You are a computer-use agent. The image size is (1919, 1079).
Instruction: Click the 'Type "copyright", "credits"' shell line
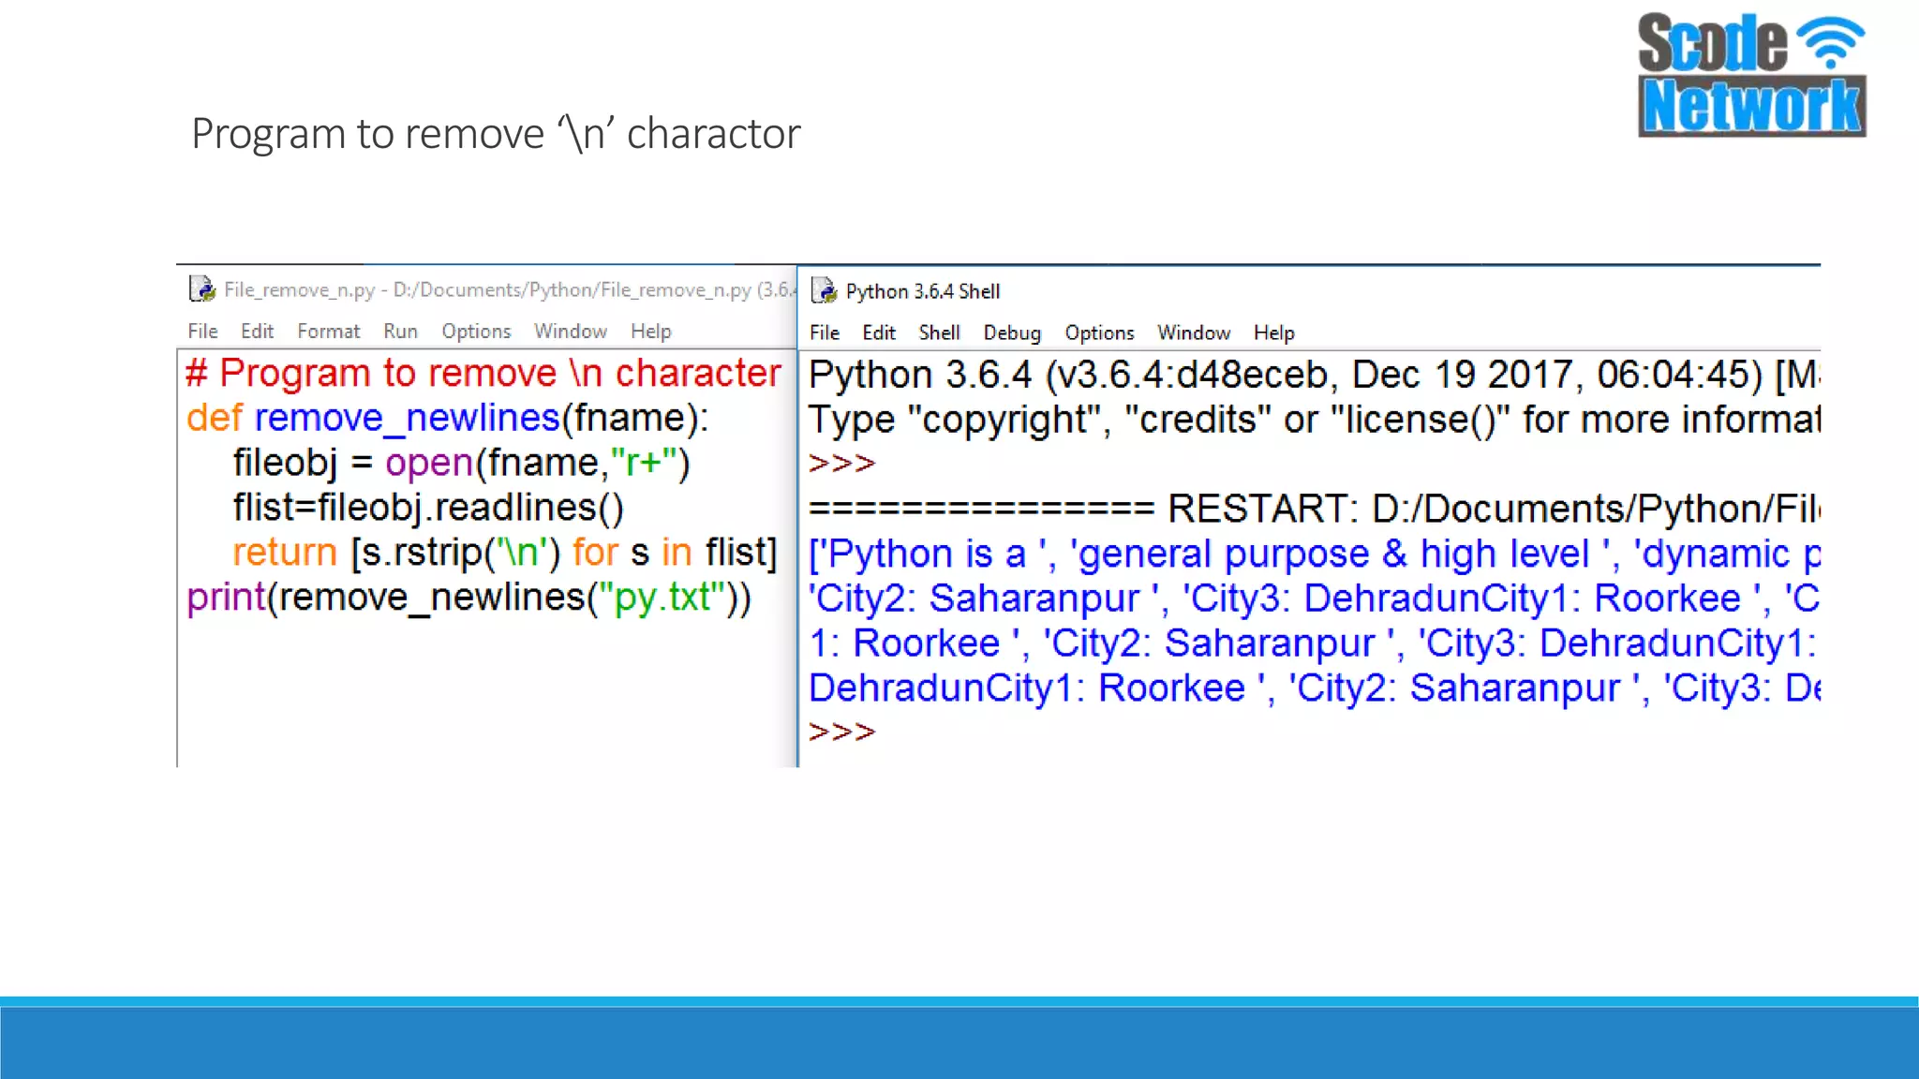(x=1314, y=420)
